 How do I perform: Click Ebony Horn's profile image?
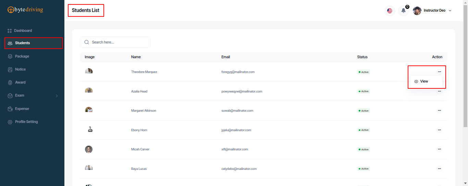point(90,129)
